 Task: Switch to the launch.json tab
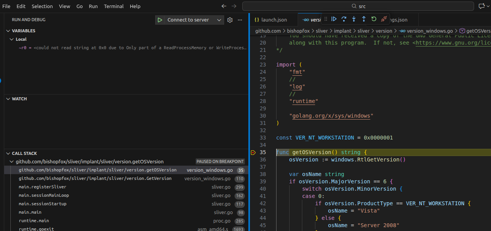click(273, 20)
